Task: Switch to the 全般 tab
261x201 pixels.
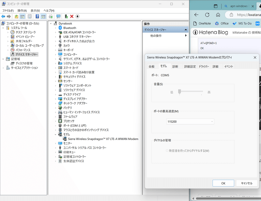Action: (x=151, y=67)
